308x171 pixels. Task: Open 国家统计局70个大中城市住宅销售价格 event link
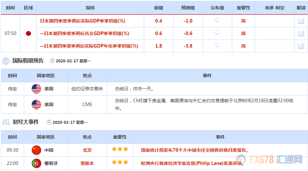click(x=195, y=150)
